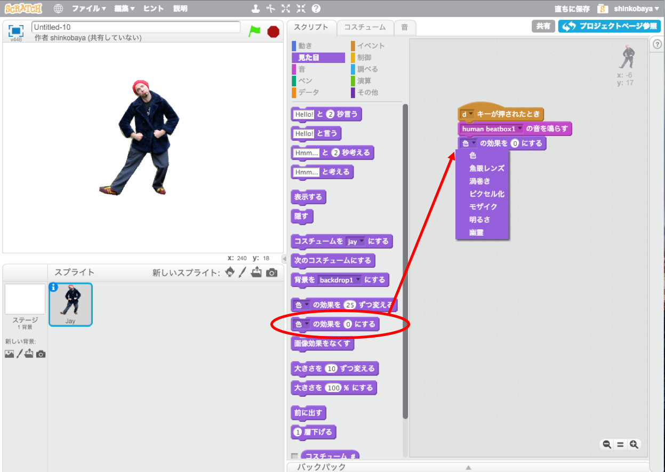The image size is (665, 472).
Task: Collapse the stage with small triangle
Action: pyautogui.click(x=284, y=259)
